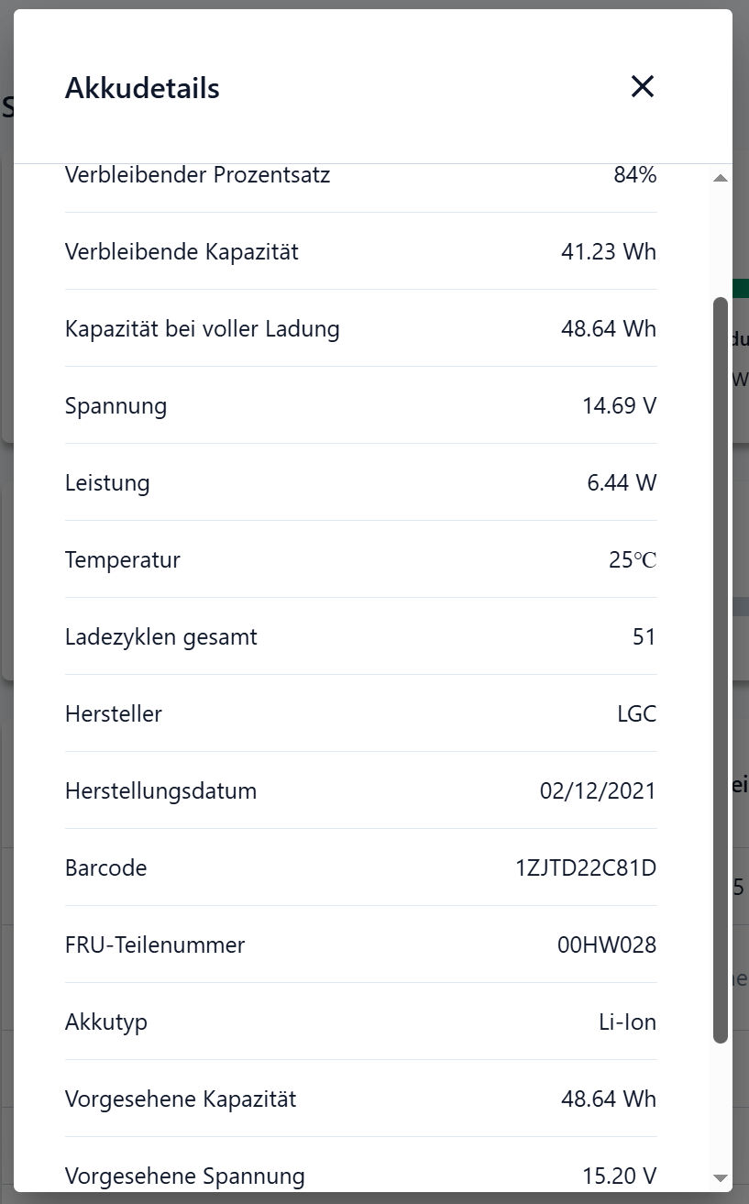This screenshot has height=1204, width=749.
Task: Click the Li-Ion battery type value
Action: pyautogui.click(x=627, y=1022)
